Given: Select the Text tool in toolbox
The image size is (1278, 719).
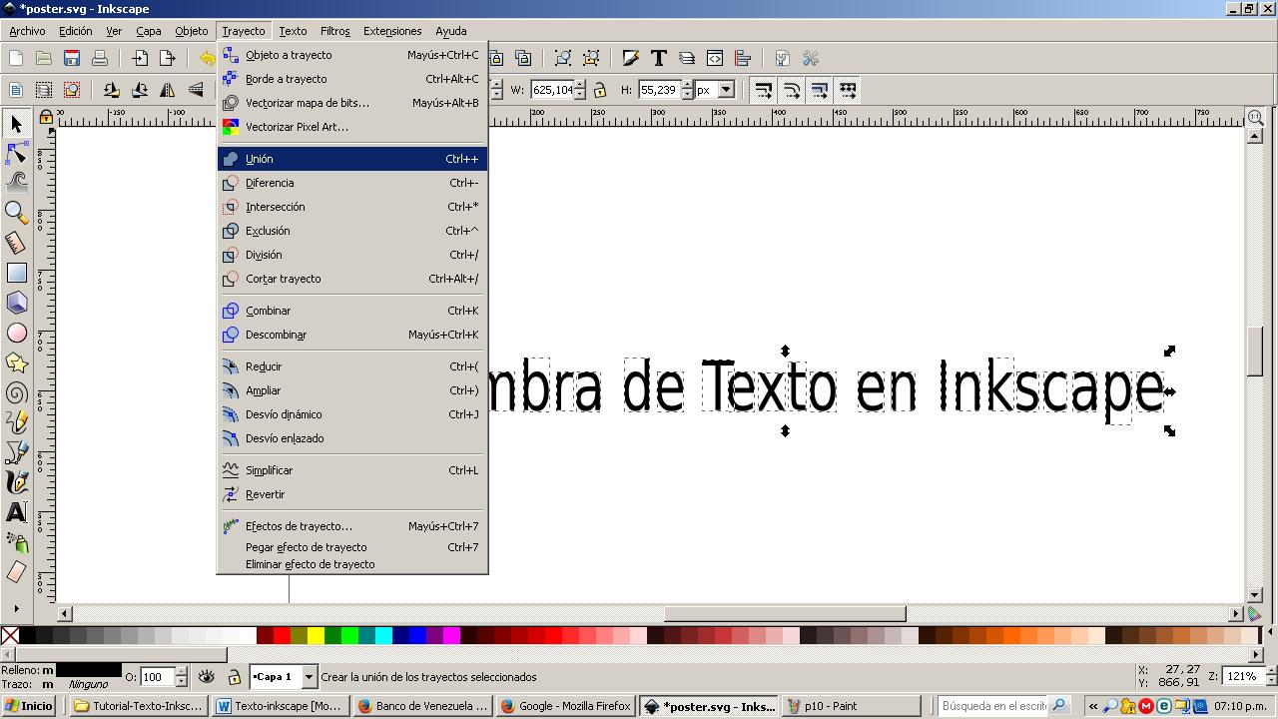Looking at the screenshot, I should pos(16,512).
